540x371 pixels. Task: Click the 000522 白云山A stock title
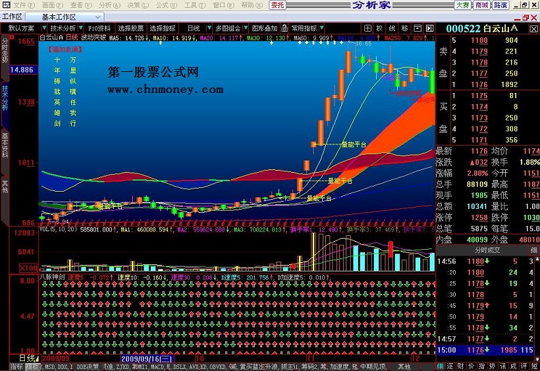pos(481,28)
